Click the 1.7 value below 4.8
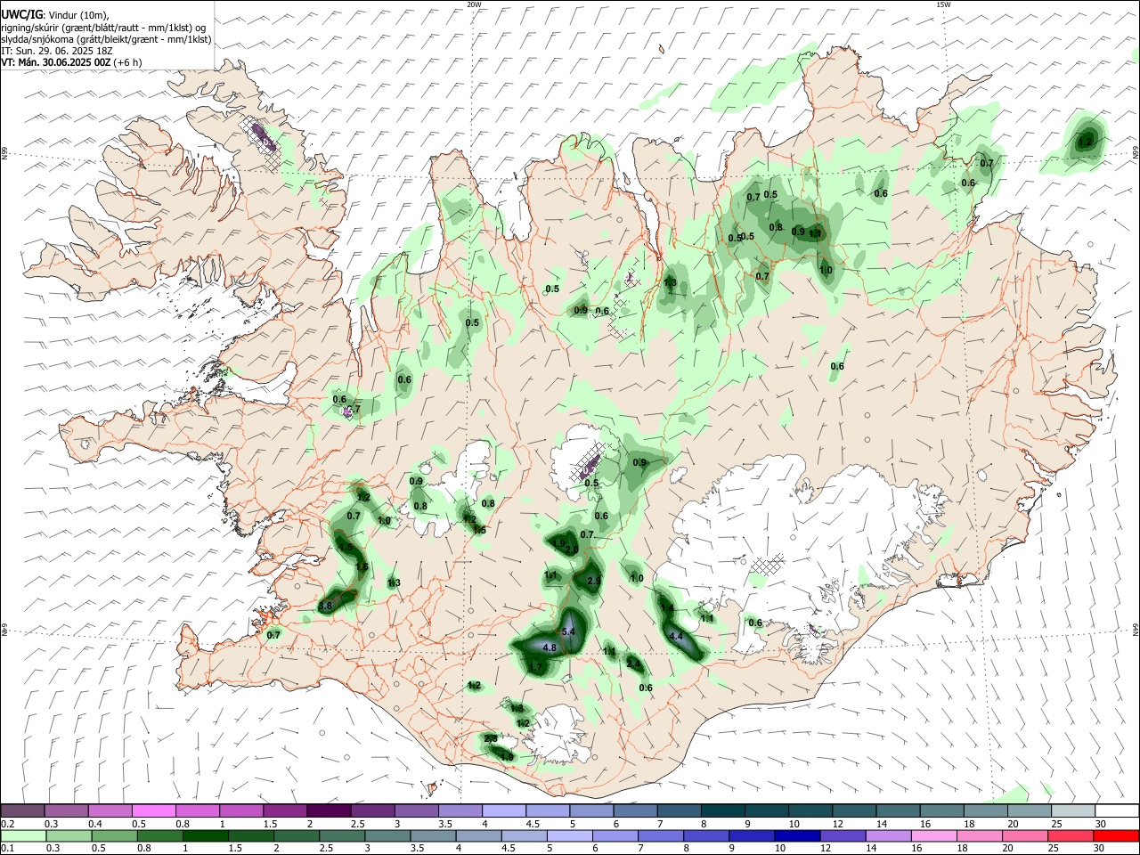Viewport: 1140px width, 855px height. (535, 667)
